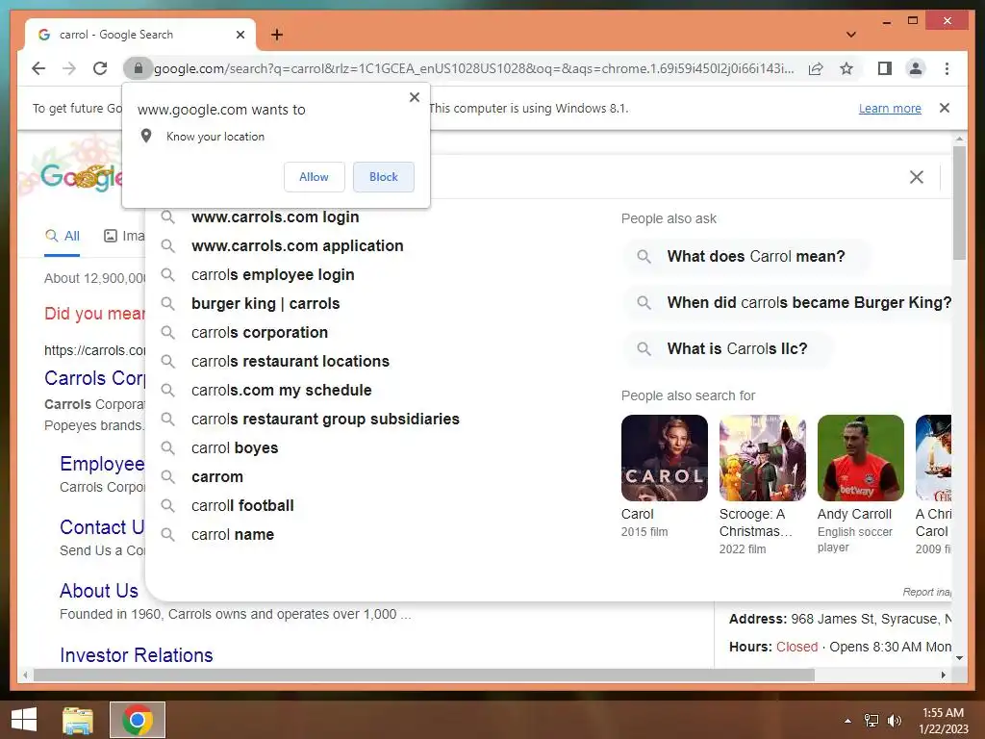
Task: Bookmark this tab with the star icon
Action: (846, 68)
